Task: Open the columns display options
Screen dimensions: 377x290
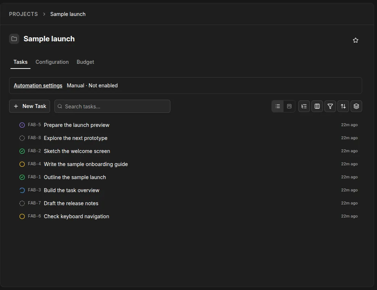Action: 317,106
